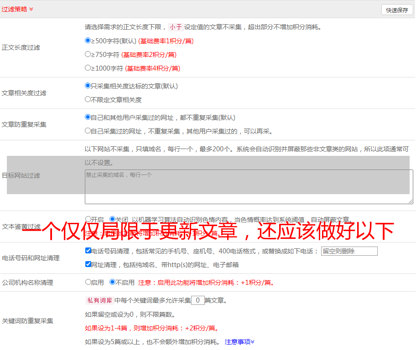Select ≥500字符 default length option
Image resolution: width=416 pixels, height=350 pixels.
point(88,41)
